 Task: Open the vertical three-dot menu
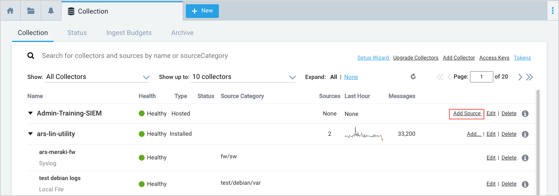[x=552, y=11]
